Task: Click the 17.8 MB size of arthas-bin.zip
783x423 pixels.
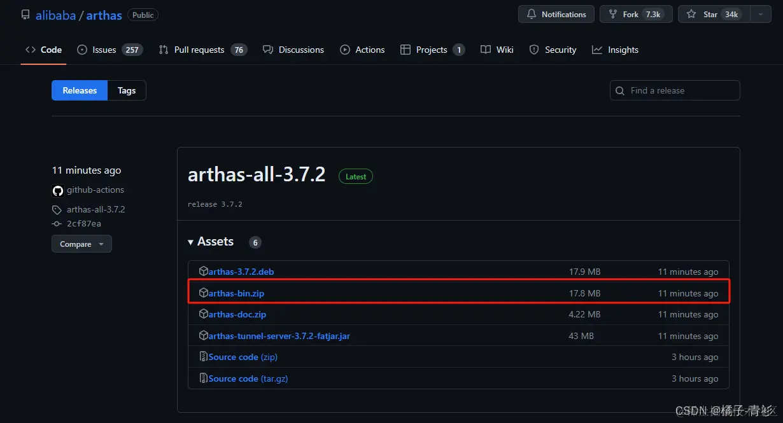Action: pos(584,293)
